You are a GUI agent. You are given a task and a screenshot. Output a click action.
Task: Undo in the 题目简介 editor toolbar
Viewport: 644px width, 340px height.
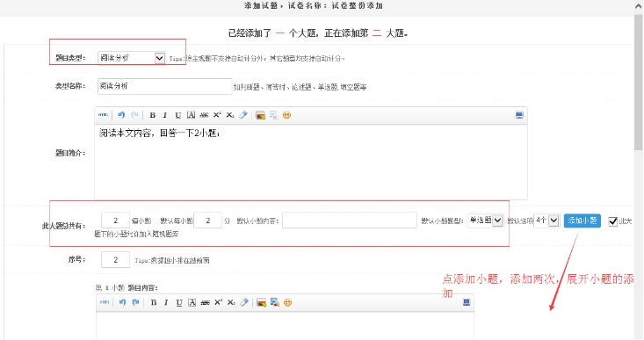120,115
